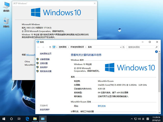This screenshot has width=163, height=122.
Task: Open 远程设置 link
Action: click(x=44, y=63)
